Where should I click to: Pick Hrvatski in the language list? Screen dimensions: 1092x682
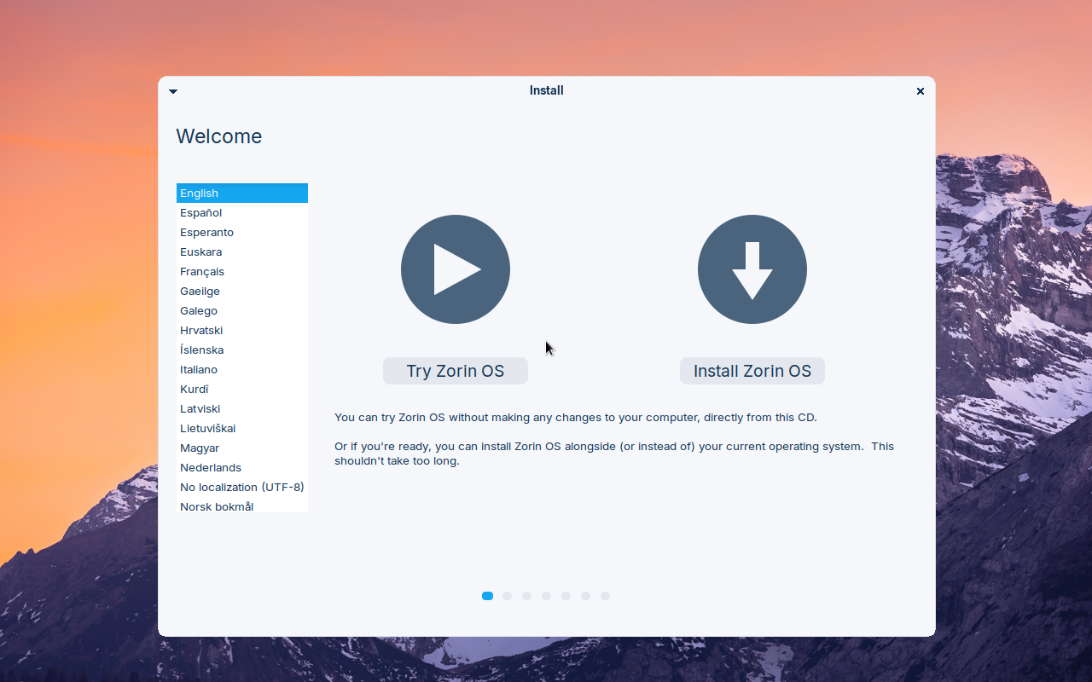tap(242, 330)
